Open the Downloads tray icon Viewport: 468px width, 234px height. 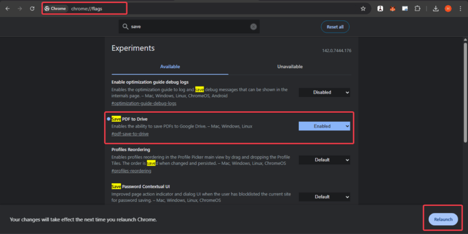[436, 9]
